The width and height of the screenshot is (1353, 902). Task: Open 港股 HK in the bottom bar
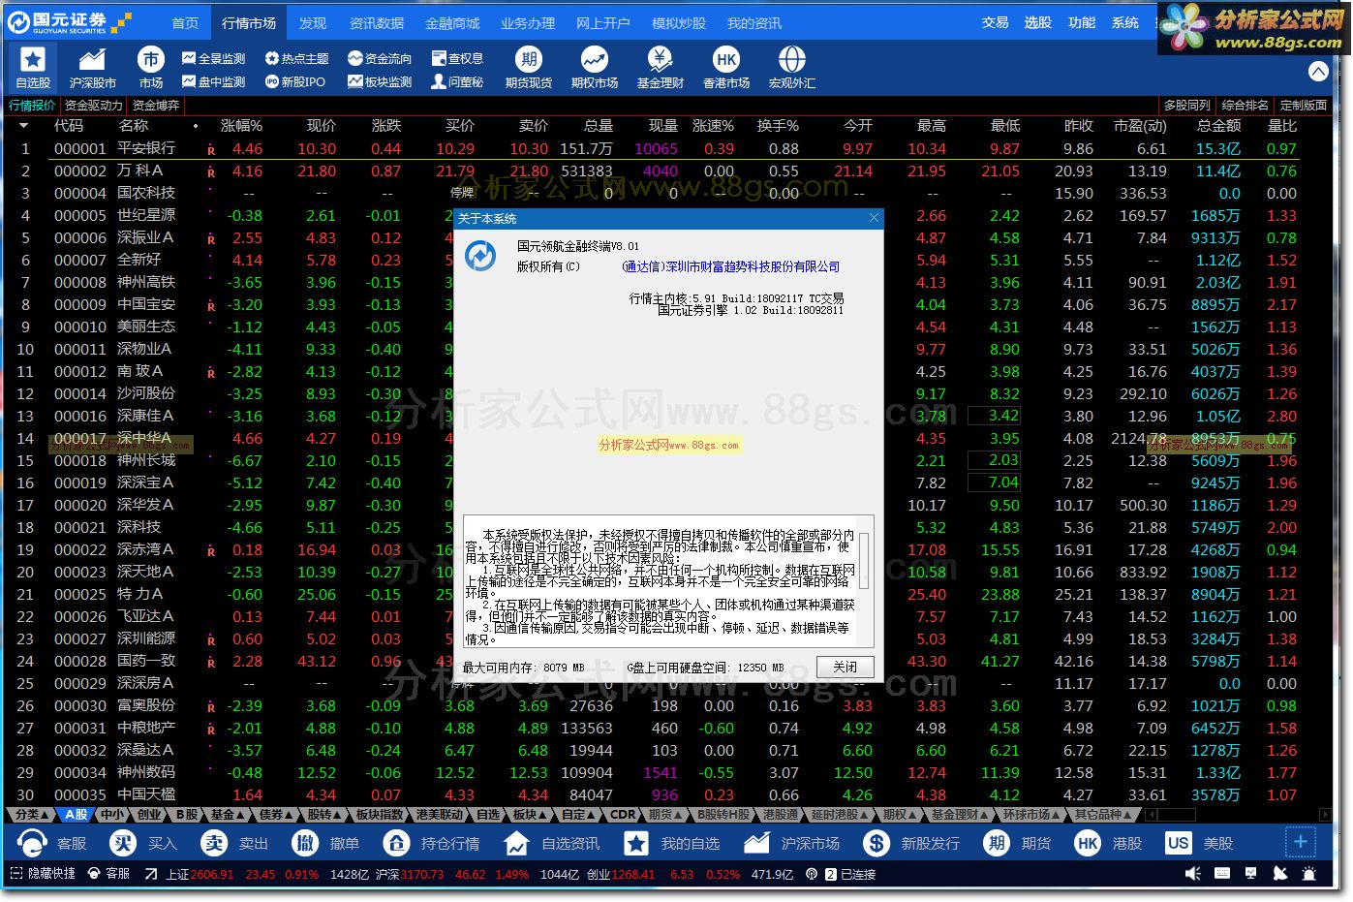1109,843
